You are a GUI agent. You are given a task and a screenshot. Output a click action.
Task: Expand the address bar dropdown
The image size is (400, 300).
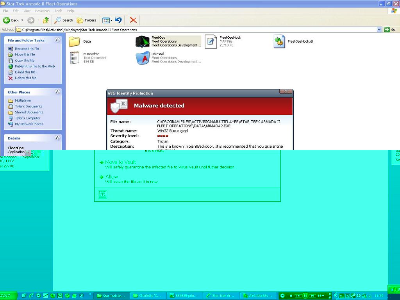[379, 30]
